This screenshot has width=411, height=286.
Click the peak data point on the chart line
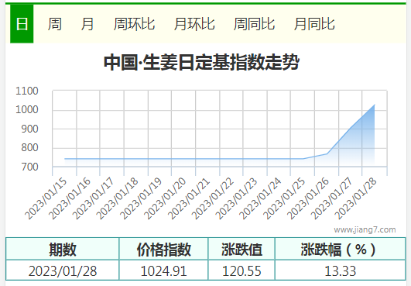tap(375, 105)
